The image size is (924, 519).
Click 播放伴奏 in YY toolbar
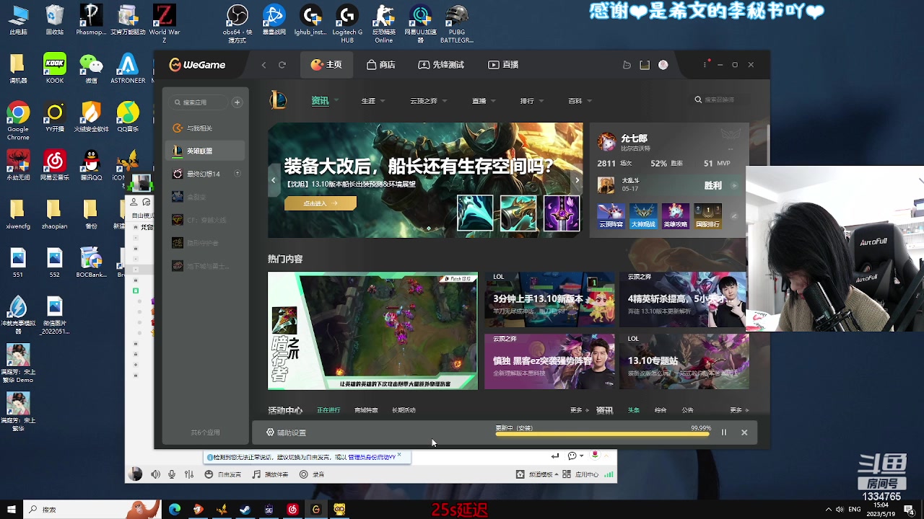[x=270, y=474]
